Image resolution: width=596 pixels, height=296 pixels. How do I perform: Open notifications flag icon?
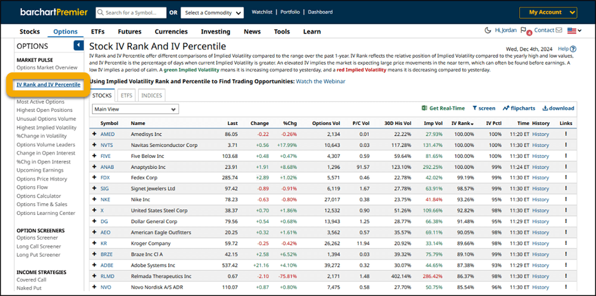(523, 30)
